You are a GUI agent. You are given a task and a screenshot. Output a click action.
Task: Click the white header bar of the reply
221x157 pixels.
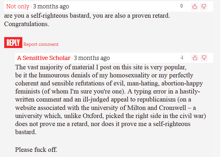tap(114, 58)
